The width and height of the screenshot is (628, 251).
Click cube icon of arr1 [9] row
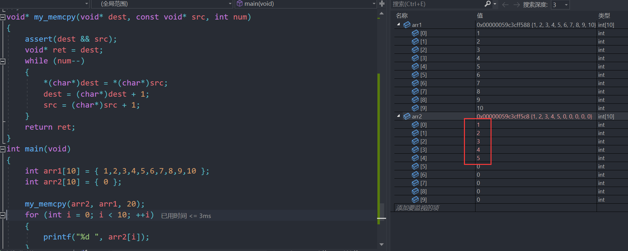point(415,108)
